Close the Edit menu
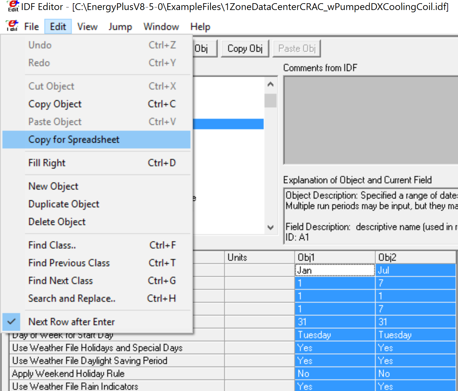Viewport: 458px width, 391px height. click(x=58, y=26)
